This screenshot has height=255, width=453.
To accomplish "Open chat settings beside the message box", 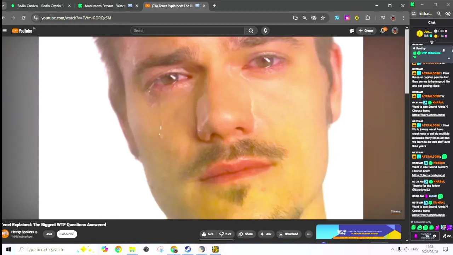I will [x=445, y=236].
